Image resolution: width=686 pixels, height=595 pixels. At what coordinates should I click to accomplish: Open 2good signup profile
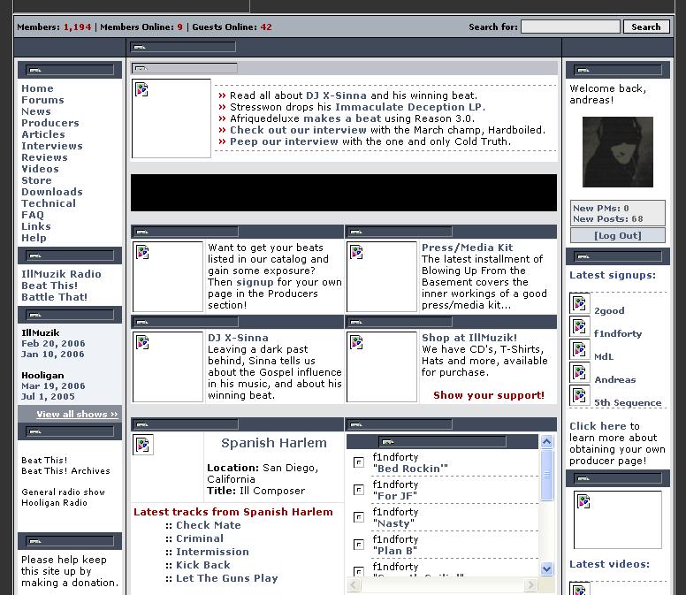pos(609,310)
